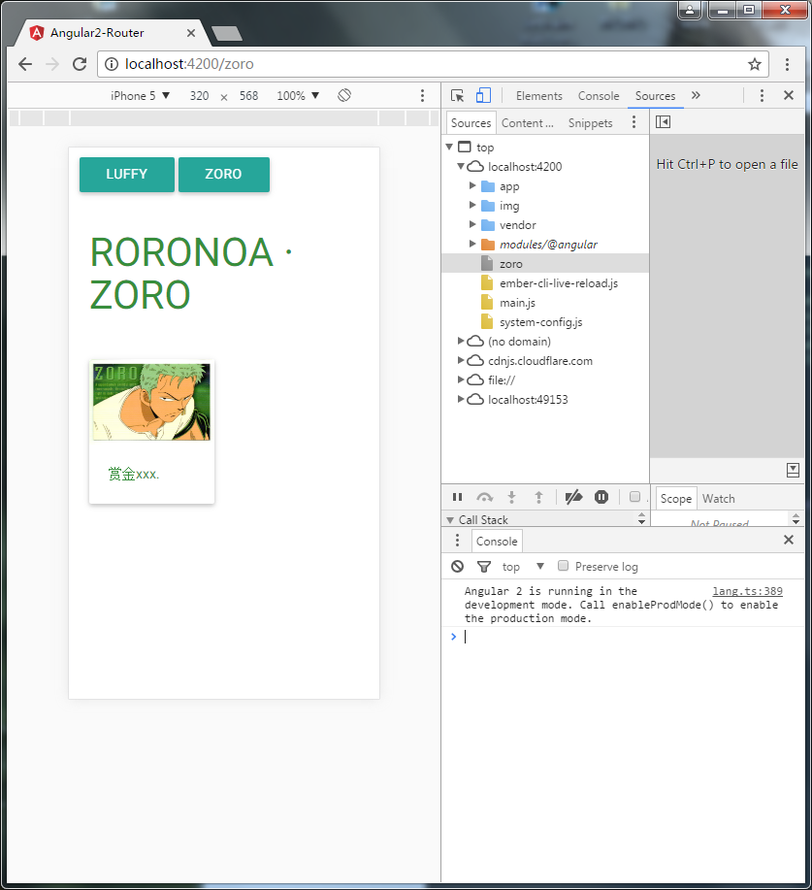Bookmark the page with the star icon

pos(754,64)
